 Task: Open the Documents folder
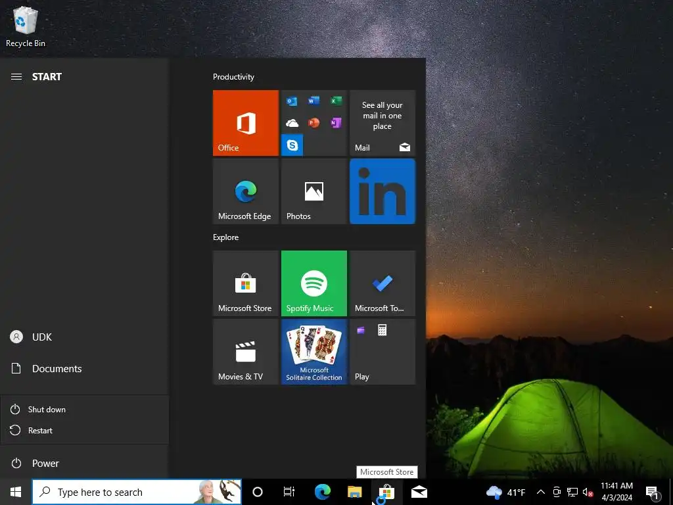[x=85, y=368]
